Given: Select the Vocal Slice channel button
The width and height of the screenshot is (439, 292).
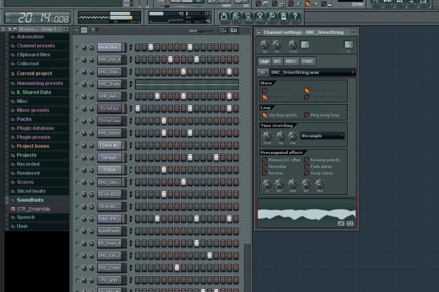Looking at the screenshot, I should (110, 47).
